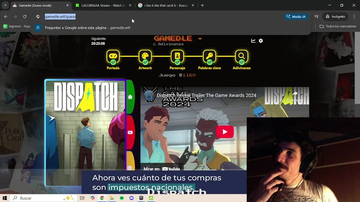Image resolution: width=360 pixels, height=202 pixels.
Task: Open the Dispatch Reveal Trailer title link
Action: (x=206, y=95)
